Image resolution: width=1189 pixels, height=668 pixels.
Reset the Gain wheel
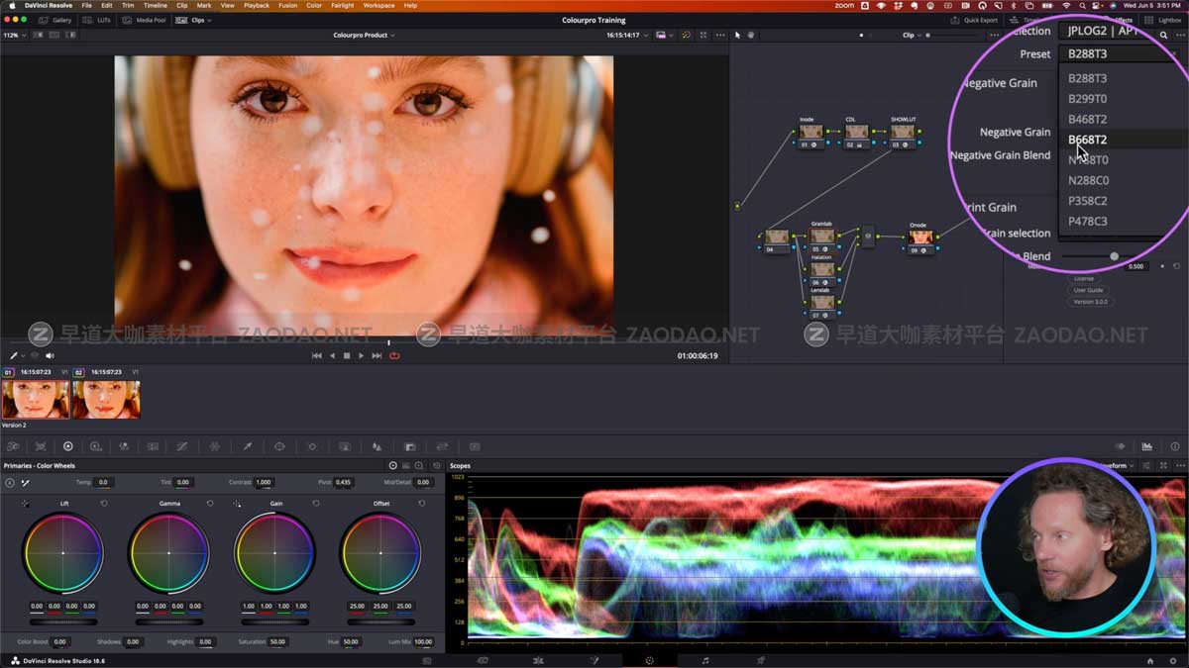point(316,504)
